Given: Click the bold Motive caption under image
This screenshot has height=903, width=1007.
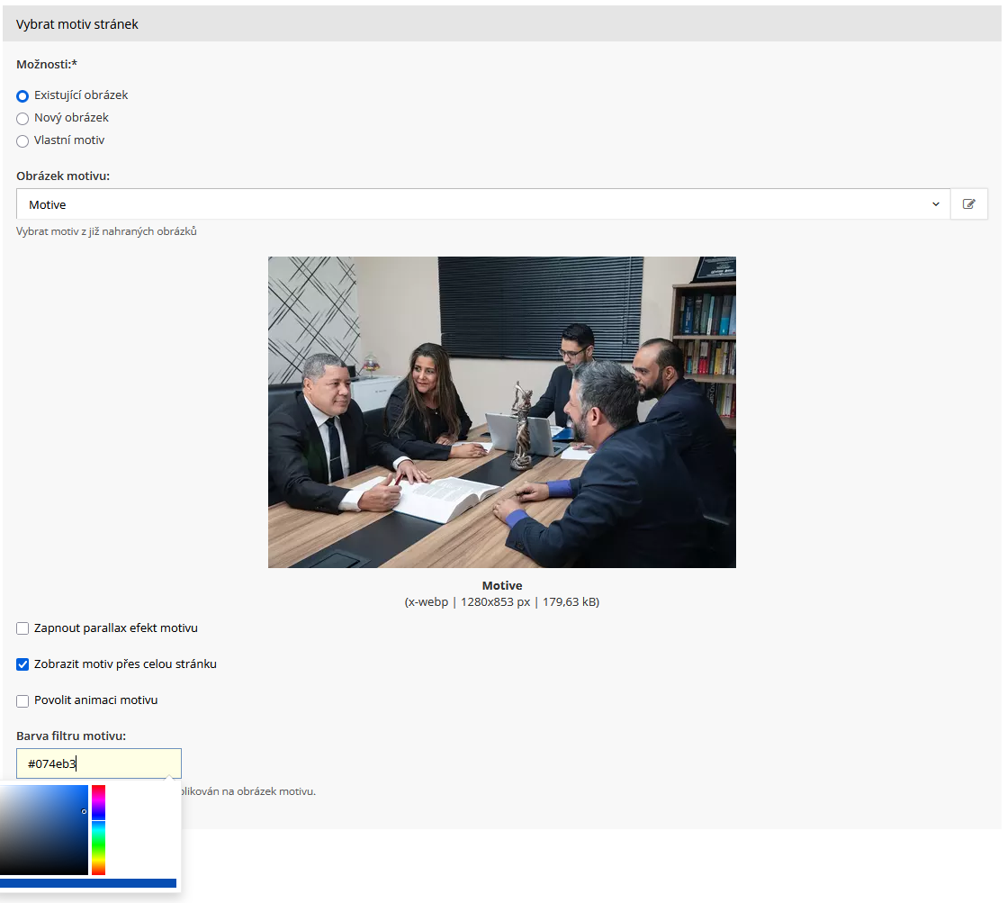Looking at the screenshot, I should (x=501, y=586).
